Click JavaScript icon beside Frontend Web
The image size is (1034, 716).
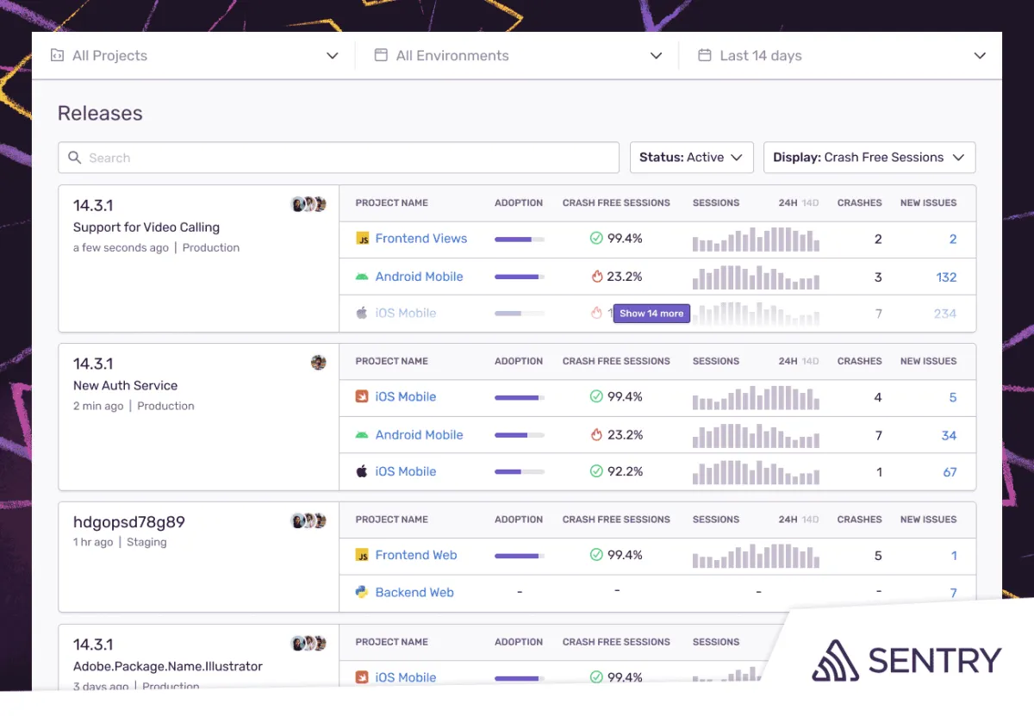363,556
